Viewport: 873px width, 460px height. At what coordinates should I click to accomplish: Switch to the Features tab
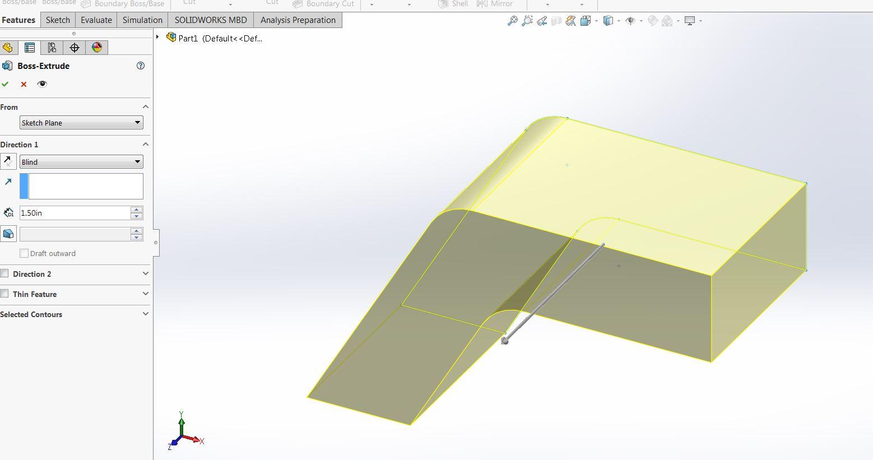point(18,20)
